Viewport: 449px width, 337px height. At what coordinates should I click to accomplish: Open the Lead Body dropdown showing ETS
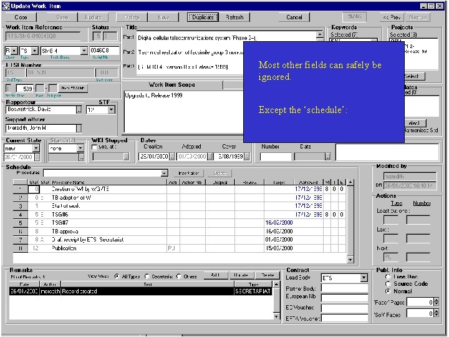pyautogui.click(x=364, y=278)
